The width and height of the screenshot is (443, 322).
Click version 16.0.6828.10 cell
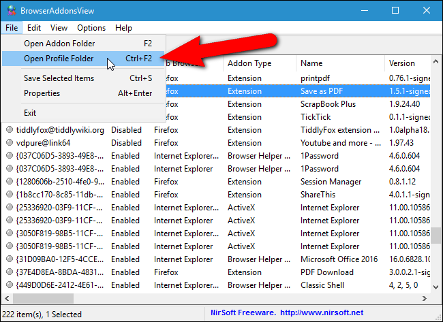(x=410, y=259)
